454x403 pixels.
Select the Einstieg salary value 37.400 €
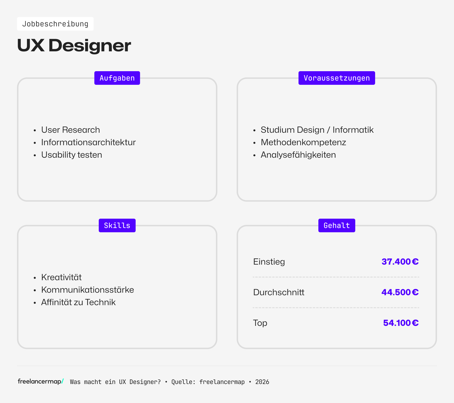[x=400, y=262]
